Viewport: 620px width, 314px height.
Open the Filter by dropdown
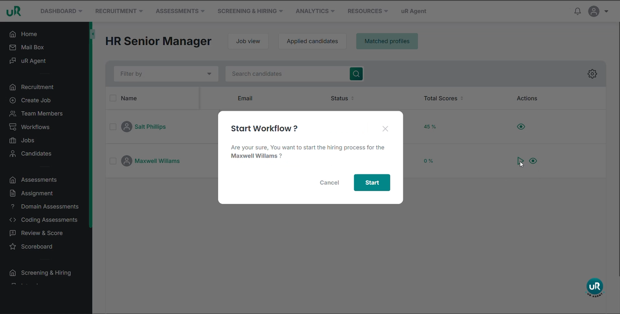(166, 74)
